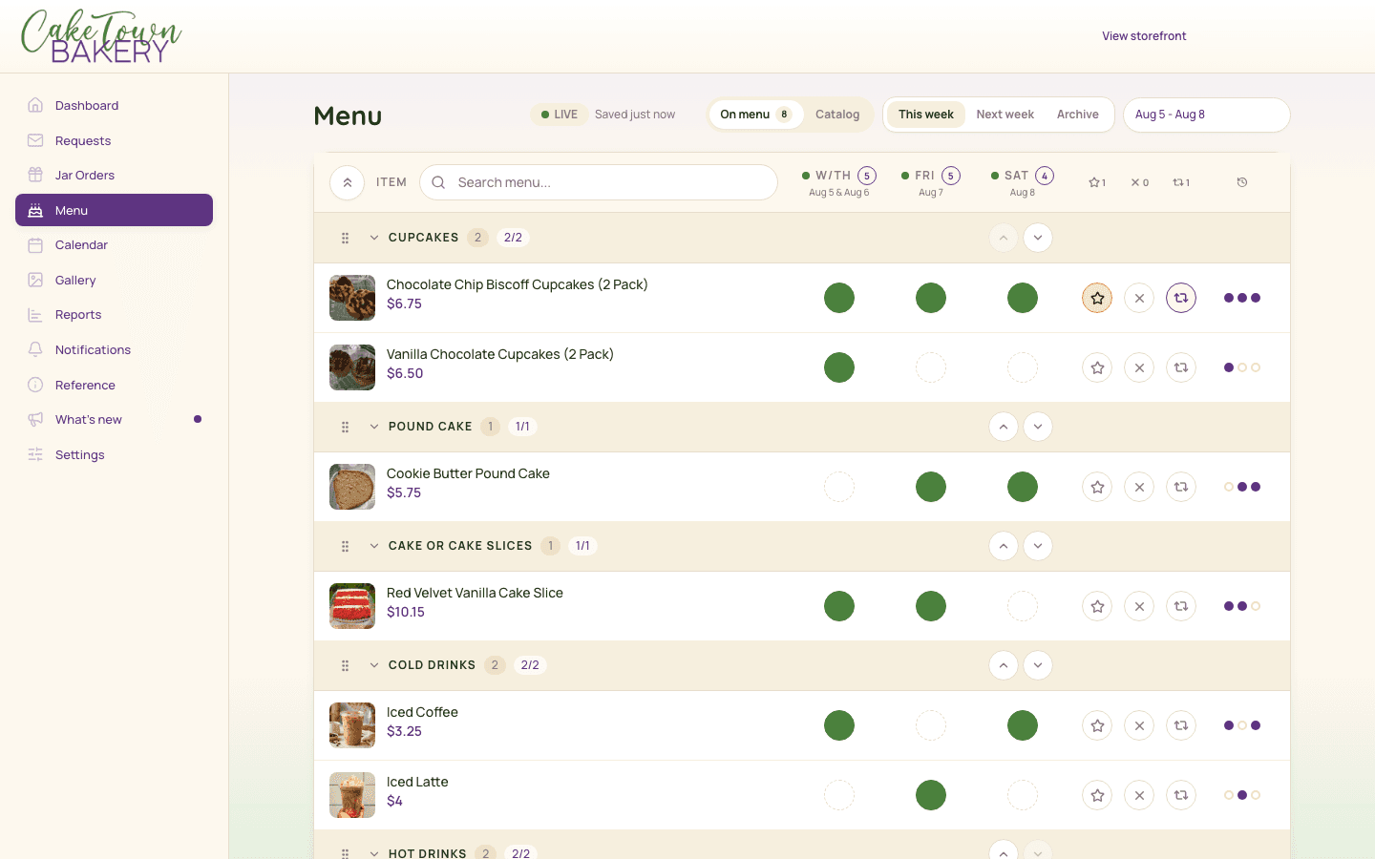
Task: Star the Red Velvet Vanilla Cake Slice
Action: pos(1097,606)
